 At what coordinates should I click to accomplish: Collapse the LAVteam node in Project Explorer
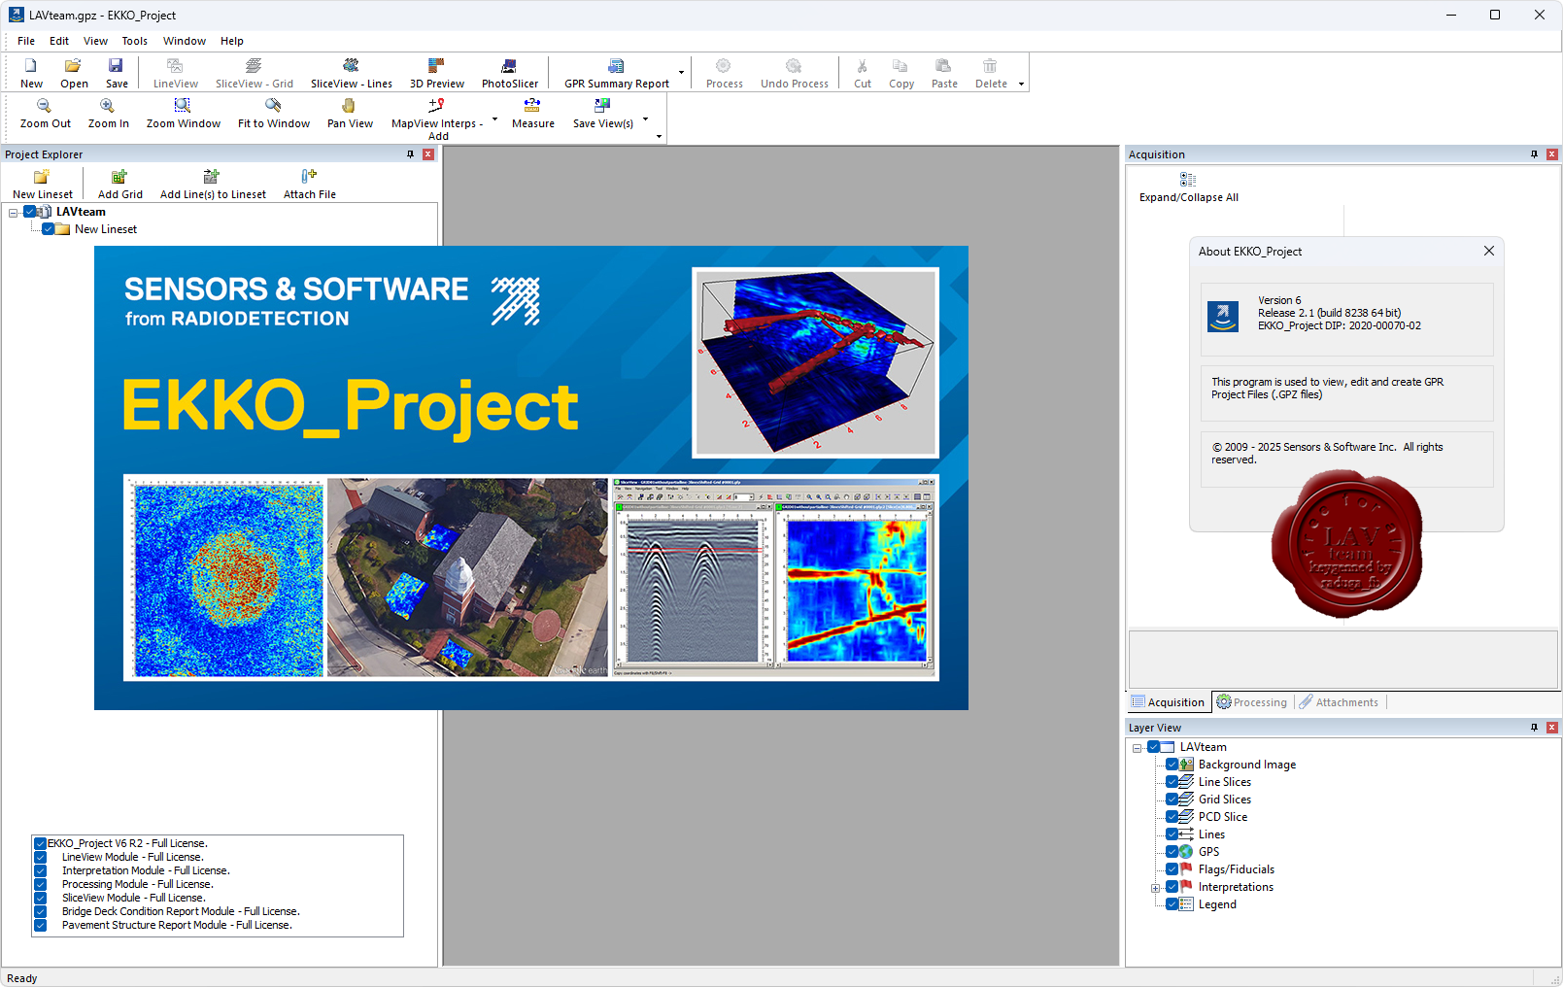point(14,213)
